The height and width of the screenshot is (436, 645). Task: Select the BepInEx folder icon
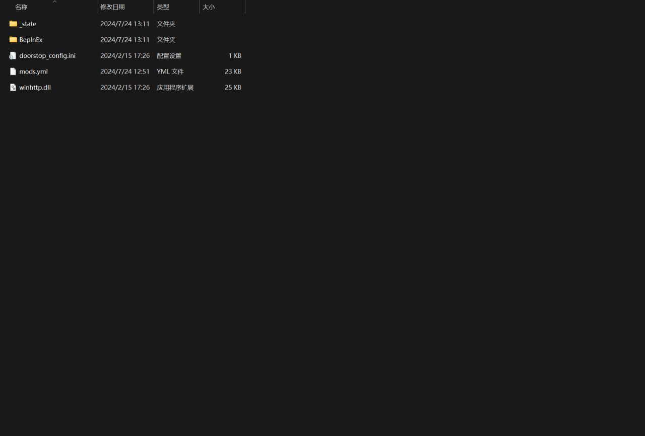tap(13, 40)
